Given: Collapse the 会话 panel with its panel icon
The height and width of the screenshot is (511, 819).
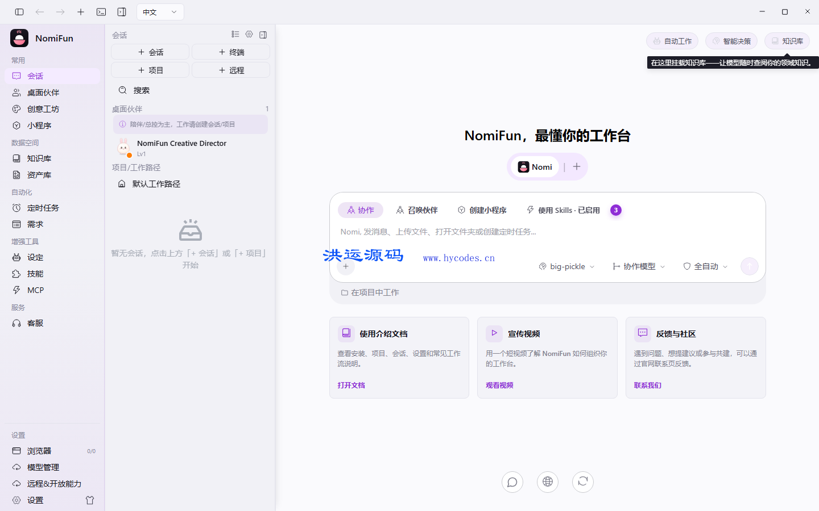Looking at the screenshot, I should (x=263, y=35).
